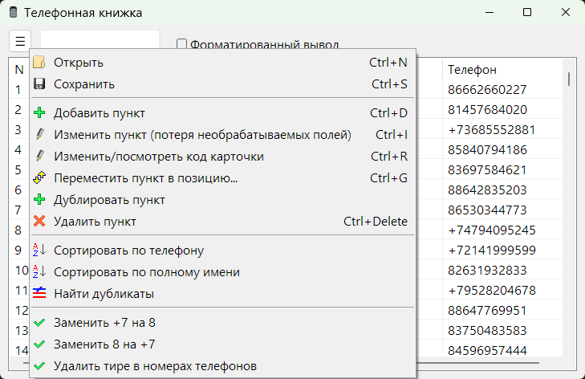Toggle the Форматированный вывод checkbox
The width and height of the screenshot is (585, 379).
(182, 45)
